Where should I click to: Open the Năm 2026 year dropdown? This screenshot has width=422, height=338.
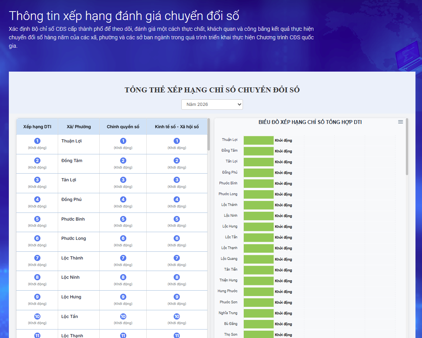(x=212, y=104)
